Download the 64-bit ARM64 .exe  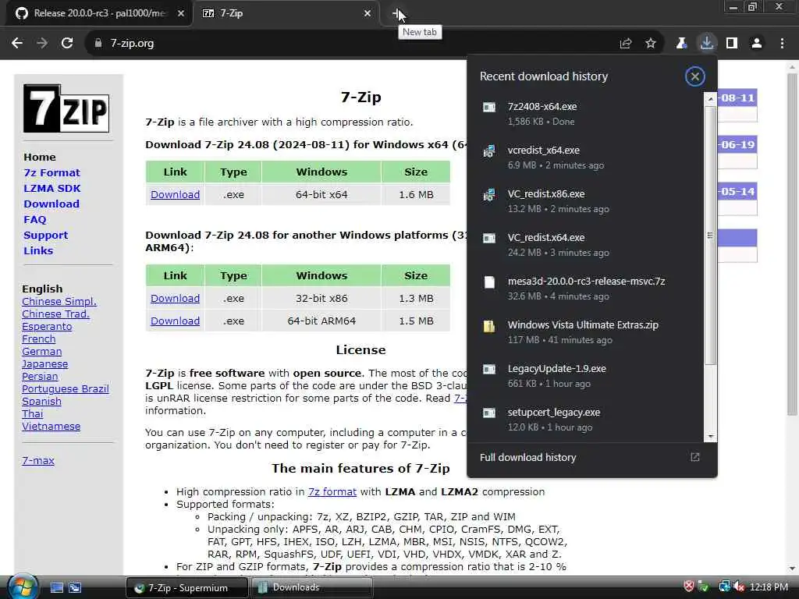tap(175, 321)
